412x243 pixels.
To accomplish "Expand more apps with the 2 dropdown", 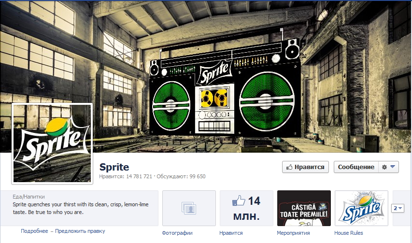I will tap(398, 208).
